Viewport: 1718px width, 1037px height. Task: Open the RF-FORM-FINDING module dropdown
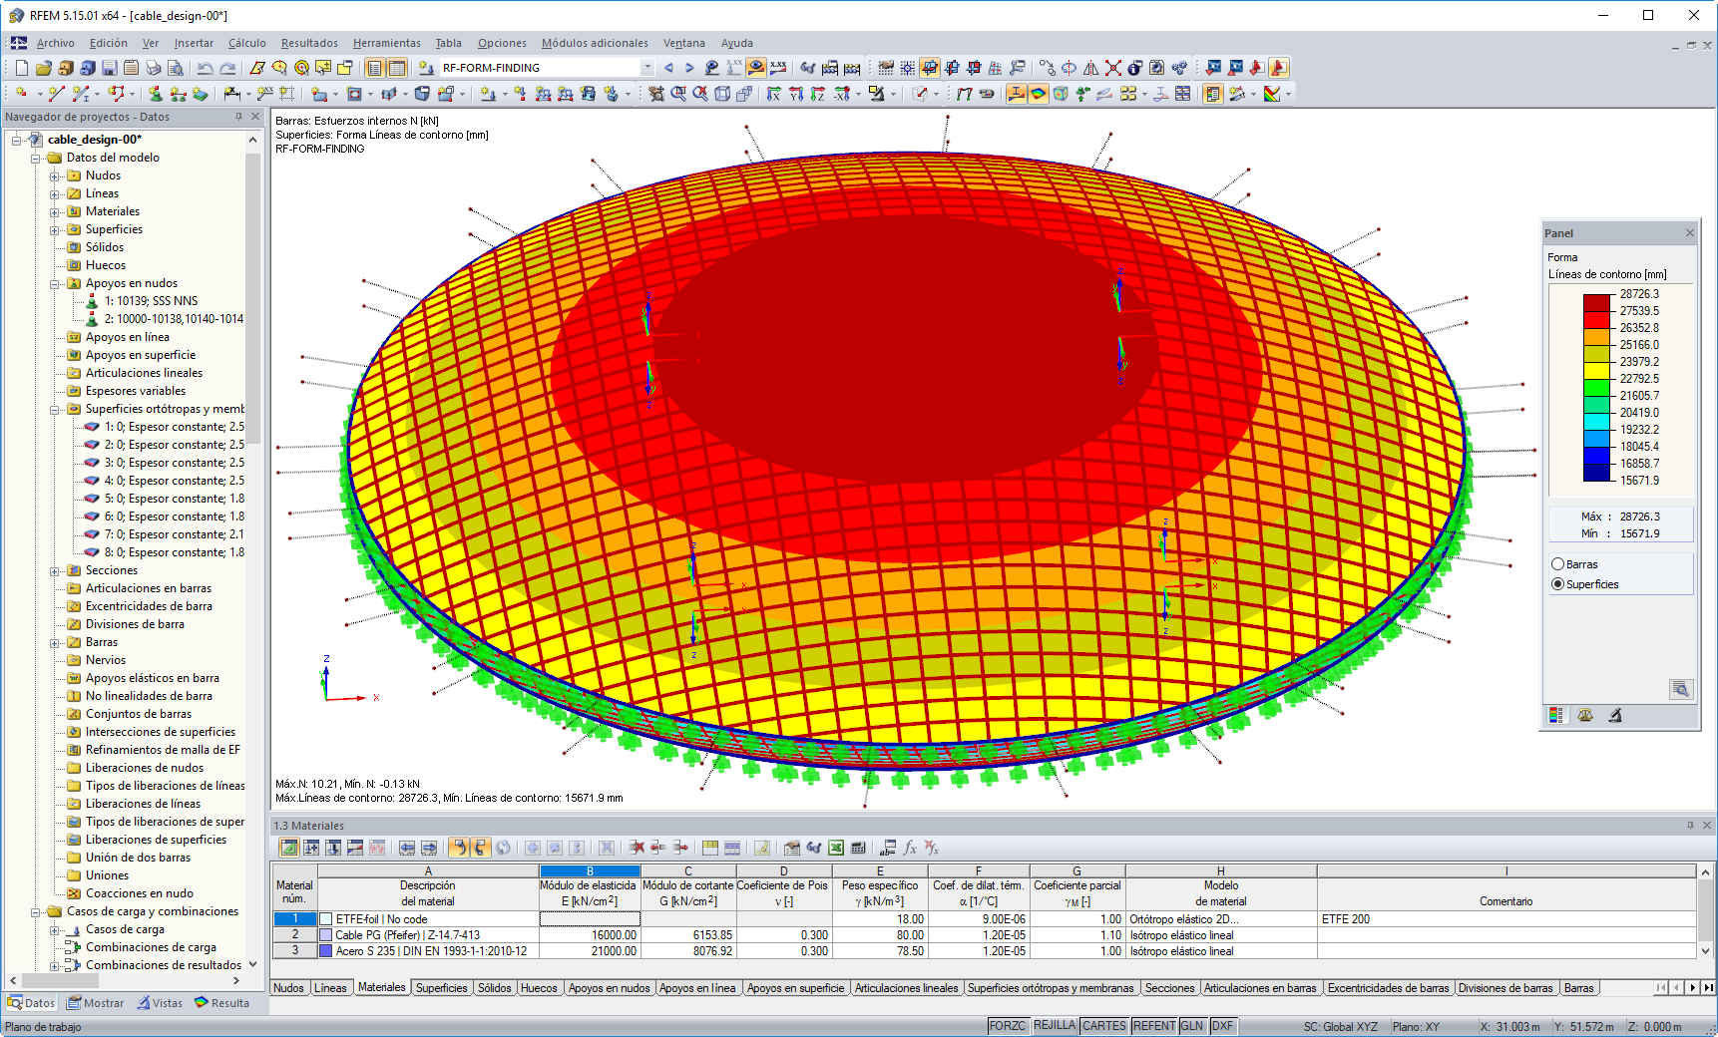648,67
